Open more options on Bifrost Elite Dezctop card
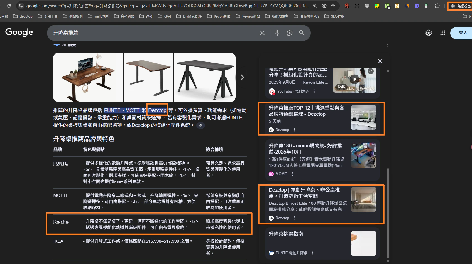This screenshot has width=472, height=264. pos(294,218)
